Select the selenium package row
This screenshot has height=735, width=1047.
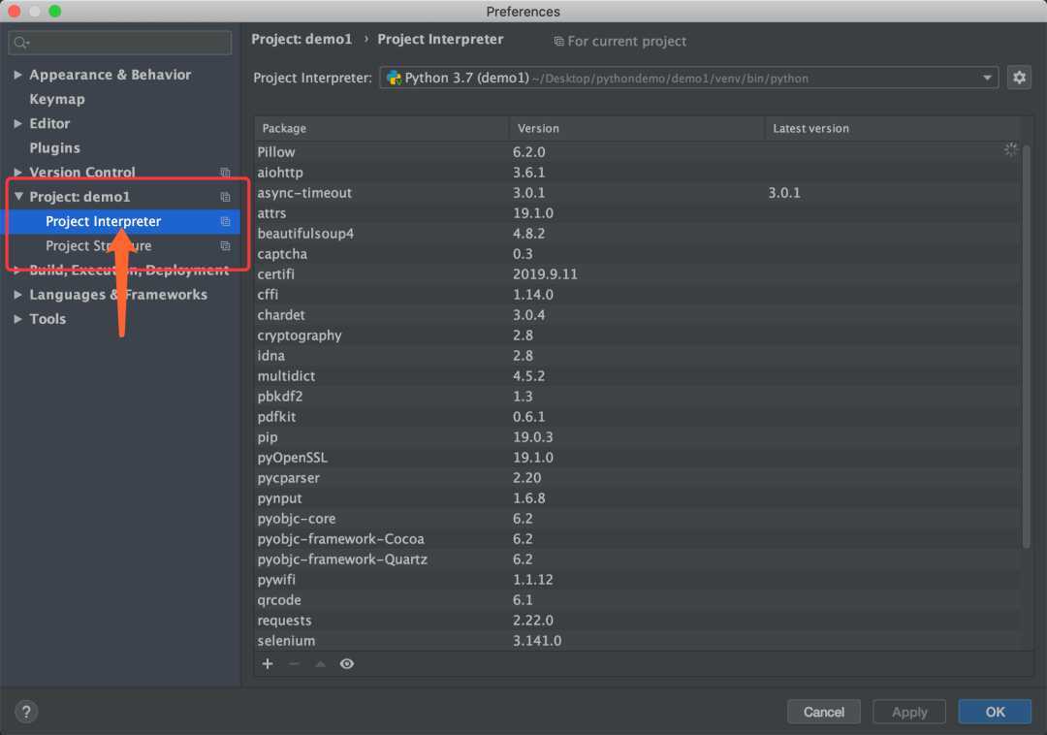pos(637,641)
